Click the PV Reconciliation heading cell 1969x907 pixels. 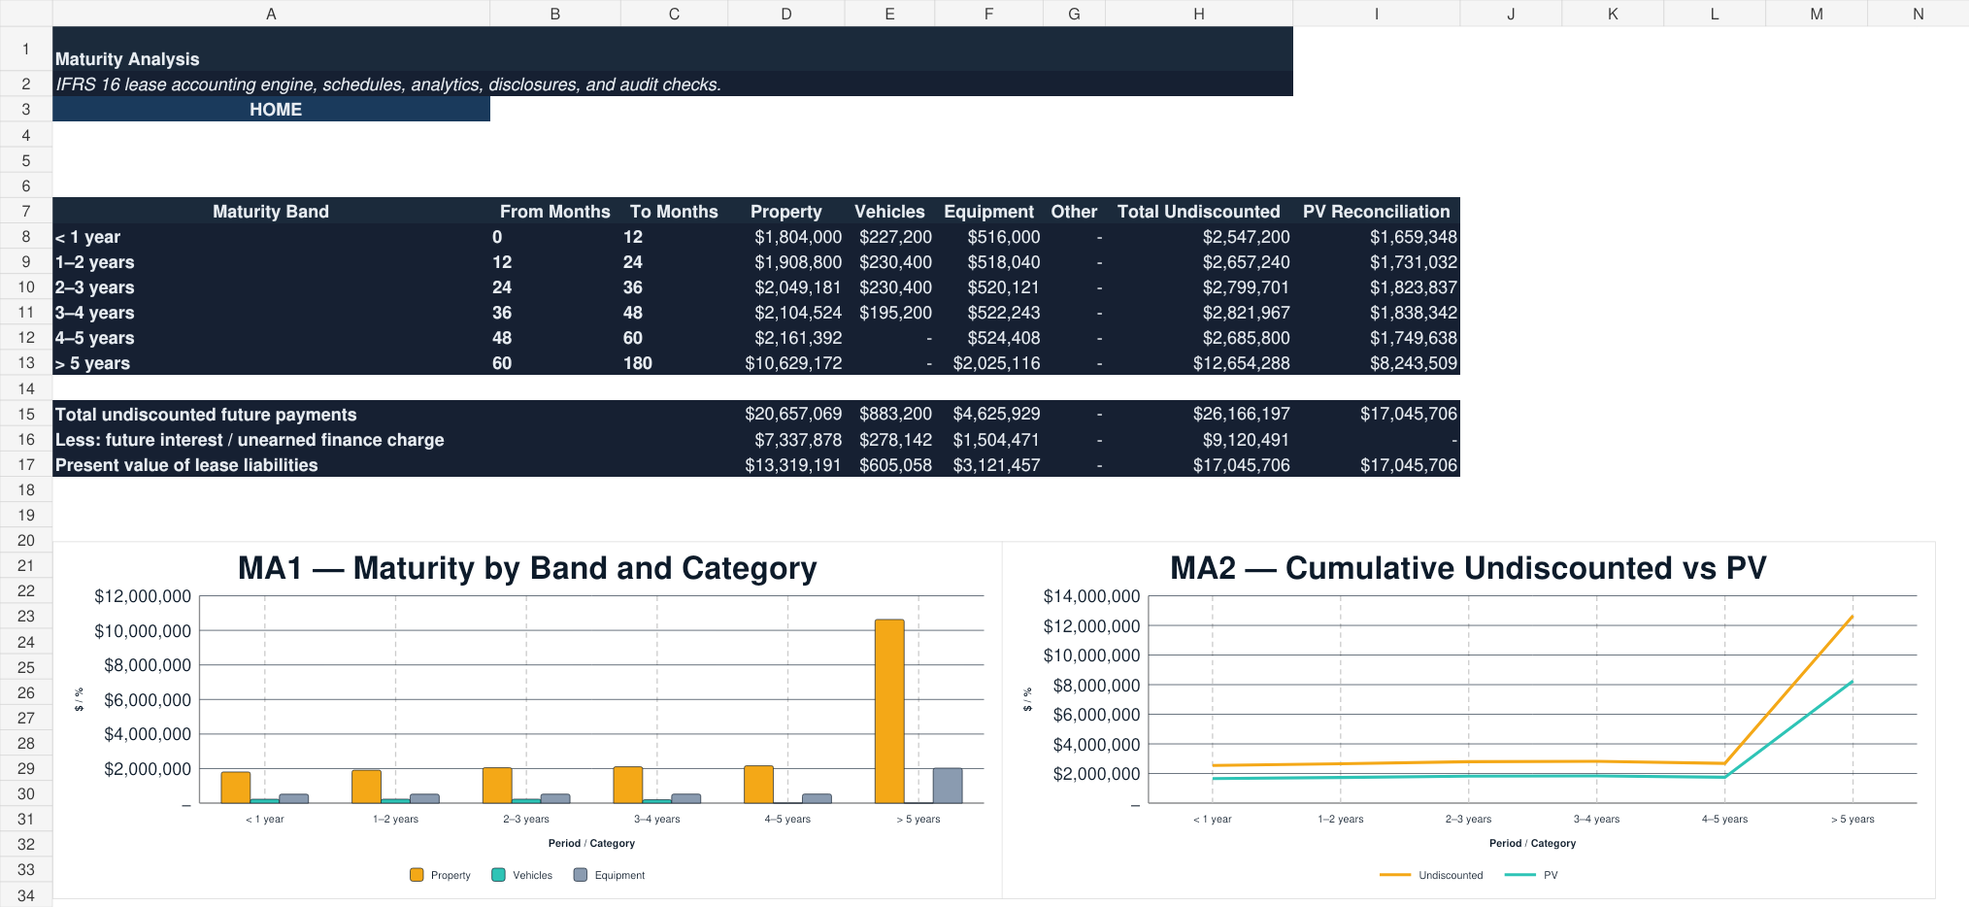click(1376, 211)
